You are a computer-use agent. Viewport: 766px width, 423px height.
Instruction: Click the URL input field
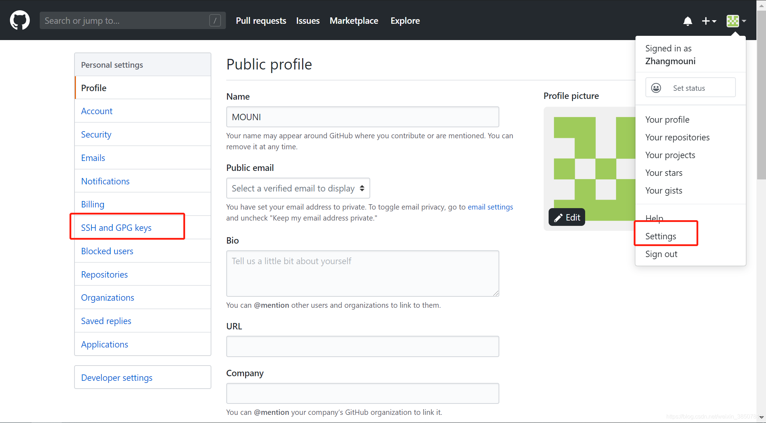click(x=363, y=346)
